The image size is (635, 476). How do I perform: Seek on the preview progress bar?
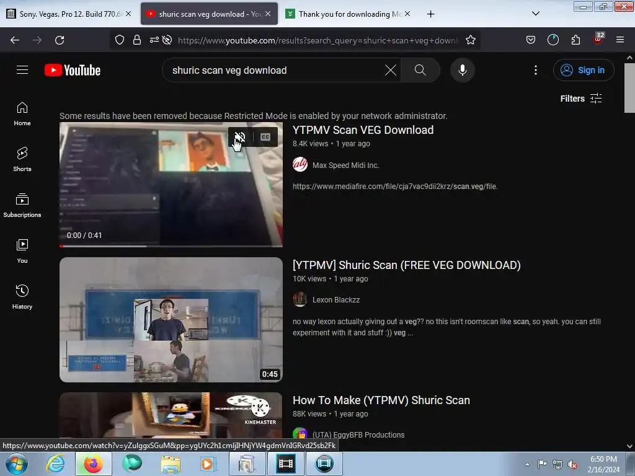point(171,245)
